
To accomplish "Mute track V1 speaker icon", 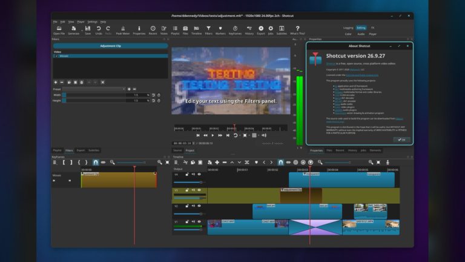I will click(x=193, y=221).
